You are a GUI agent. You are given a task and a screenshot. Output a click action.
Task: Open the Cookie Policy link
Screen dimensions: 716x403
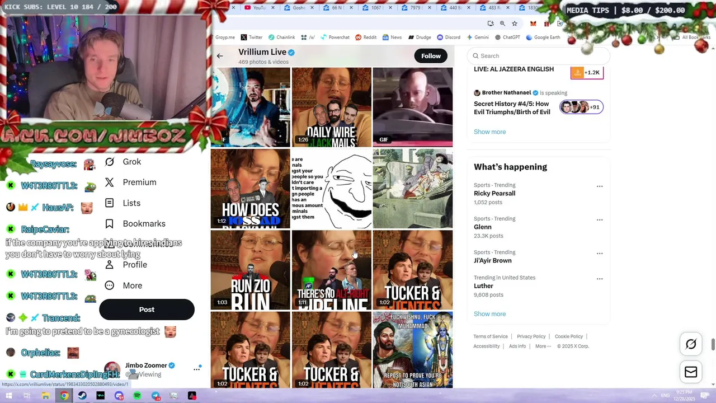pyautogui.click(x=569, y=336)
